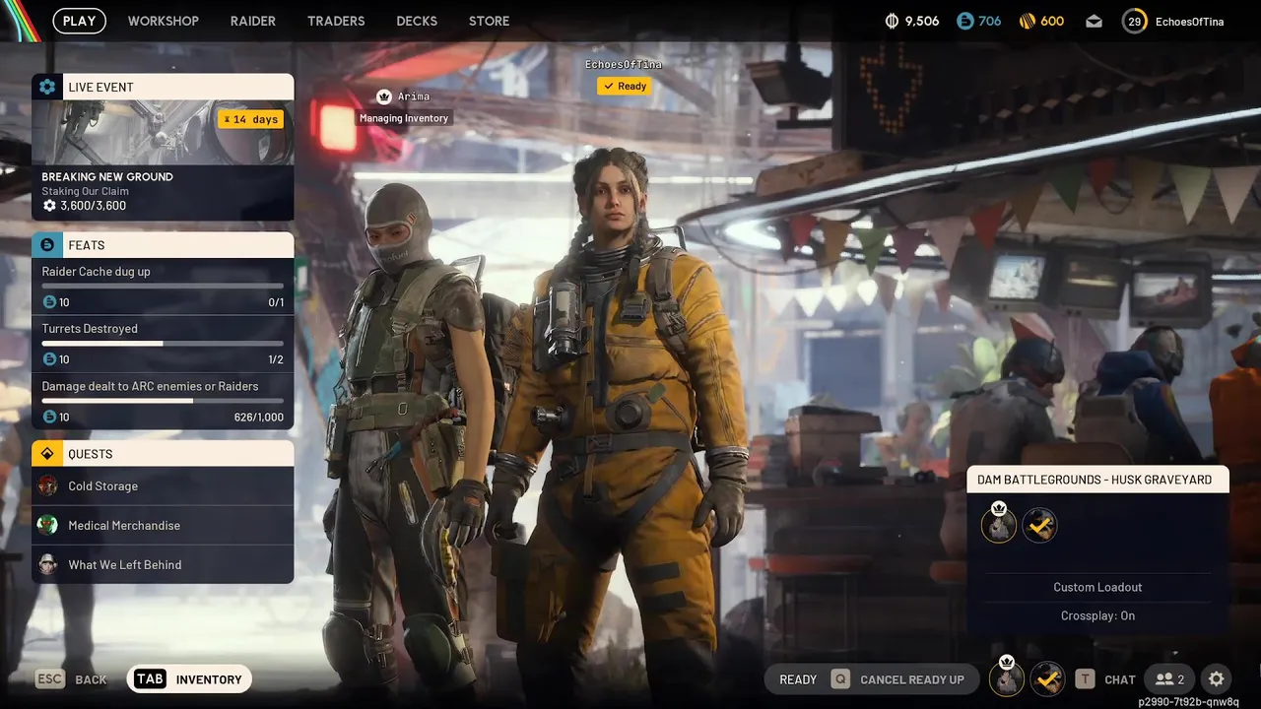Click the ready checkmark avatar in map panel
Viewport: 1261px width, 709px height.
[x=1039, y=525]
